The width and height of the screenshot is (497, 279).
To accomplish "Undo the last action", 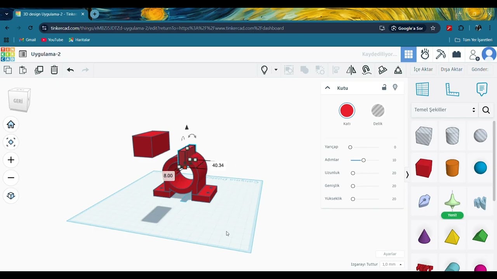I will 70,70.
